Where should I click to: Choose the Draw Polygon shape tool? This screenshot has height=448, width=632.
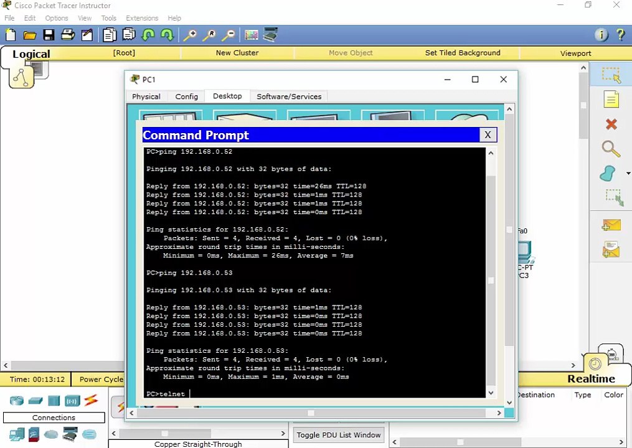pos(608,174)
